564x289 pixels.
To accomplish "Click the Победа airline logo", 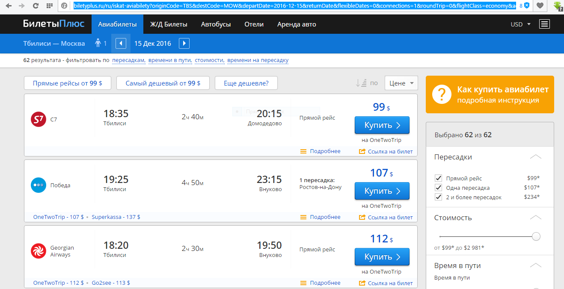I will (x=39, y=185).
